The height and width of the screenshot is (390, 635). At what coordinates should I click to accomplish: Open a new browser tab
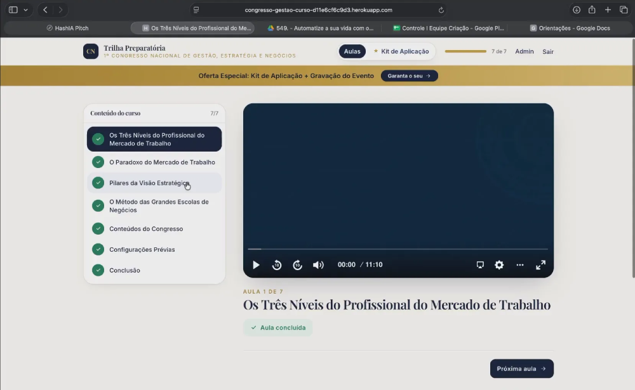tap(608, 10)
